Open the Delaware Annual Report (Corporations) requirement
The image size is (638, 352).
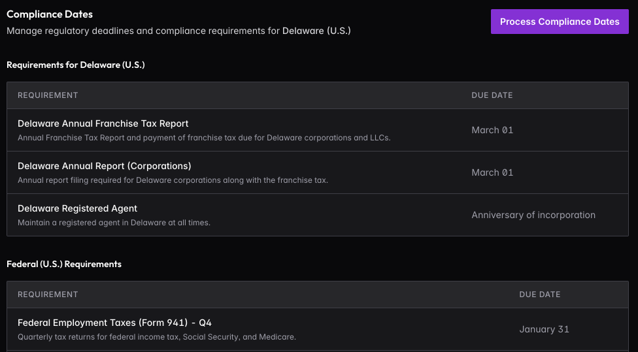[104, 166]
